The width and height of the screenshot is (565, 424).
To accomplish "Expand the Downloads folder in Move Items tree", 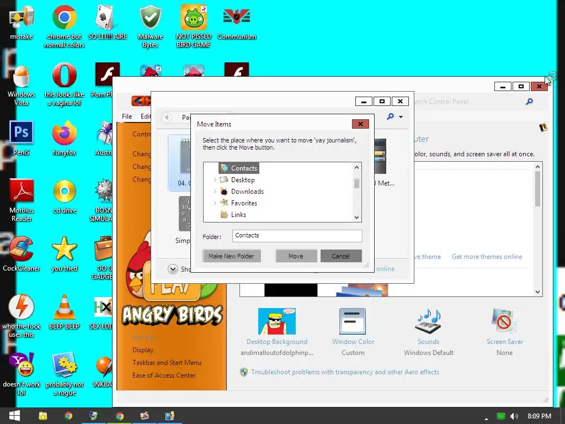I will point(215,191).
